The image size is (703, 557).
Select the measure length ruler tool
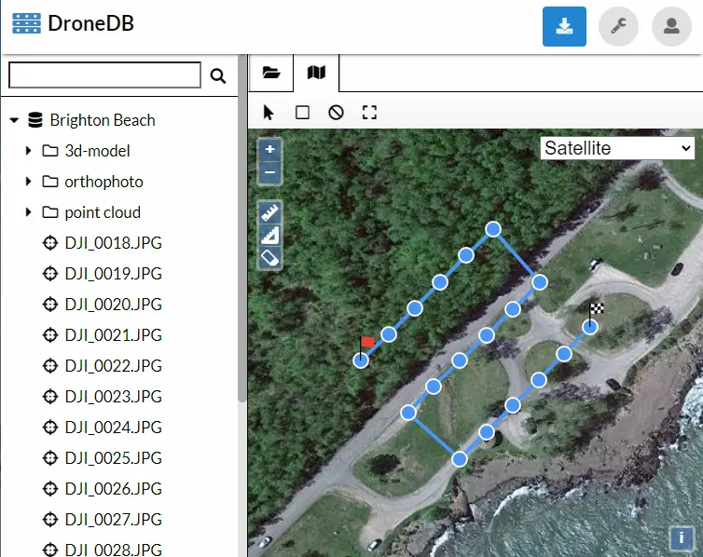coord(270,211)
